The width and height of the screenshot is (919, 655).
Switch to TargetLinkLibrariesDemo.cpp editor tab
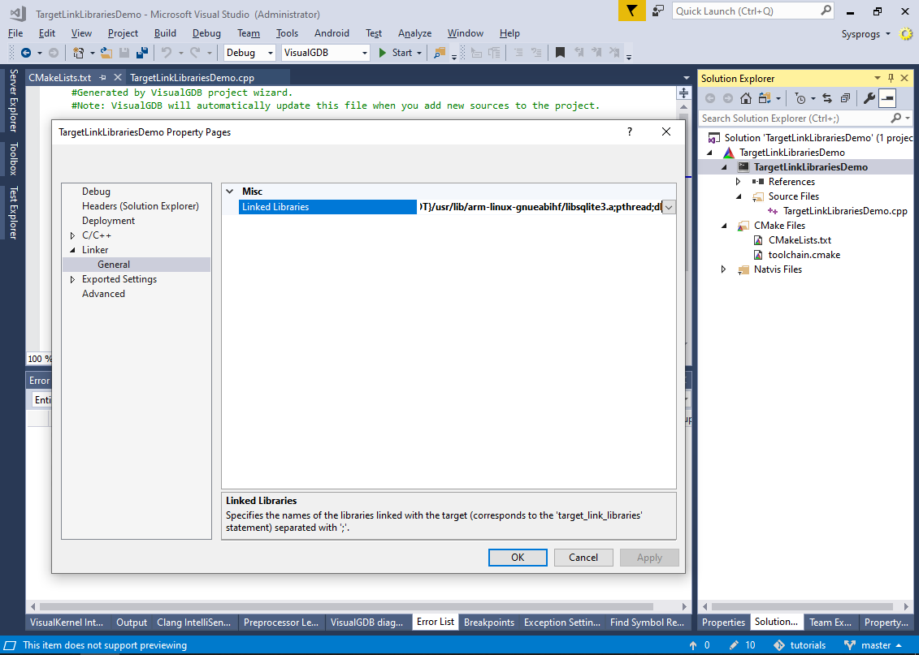pyautogui.click(x=192, y=77)
